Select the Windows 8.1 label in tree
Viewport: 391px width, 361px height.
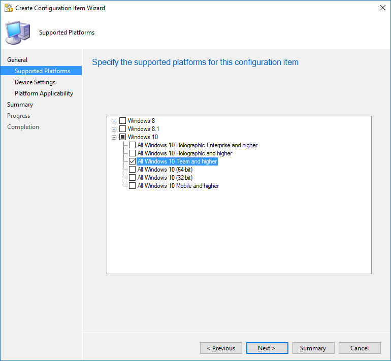pyautogui.click(x=143, y=129)
